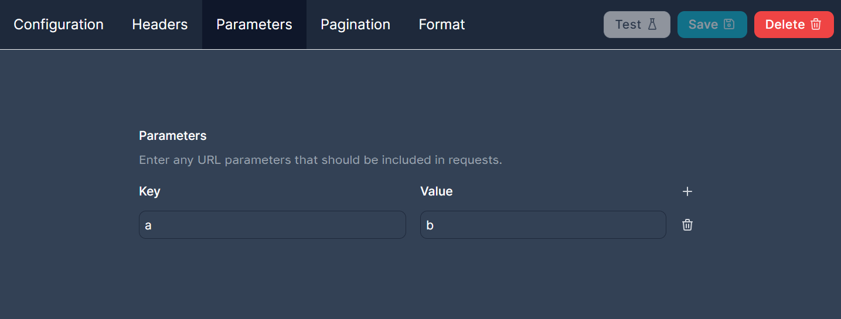The height and width of the screenshot is (319, 841).
Task: Click the flask icon in Test button
Action: (652, 25)
